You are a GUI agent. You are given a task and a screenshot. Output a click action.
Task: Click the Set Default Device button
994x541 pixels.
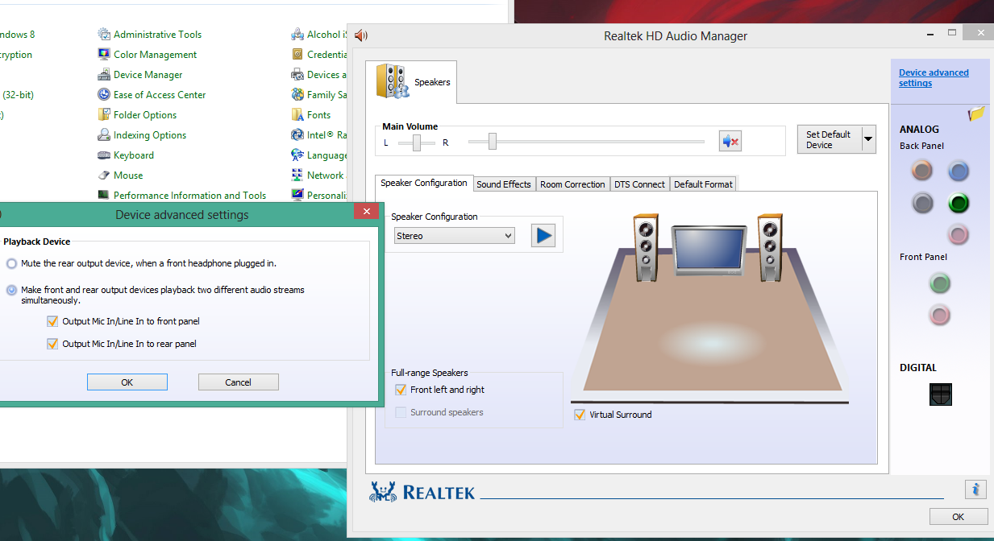830,139
